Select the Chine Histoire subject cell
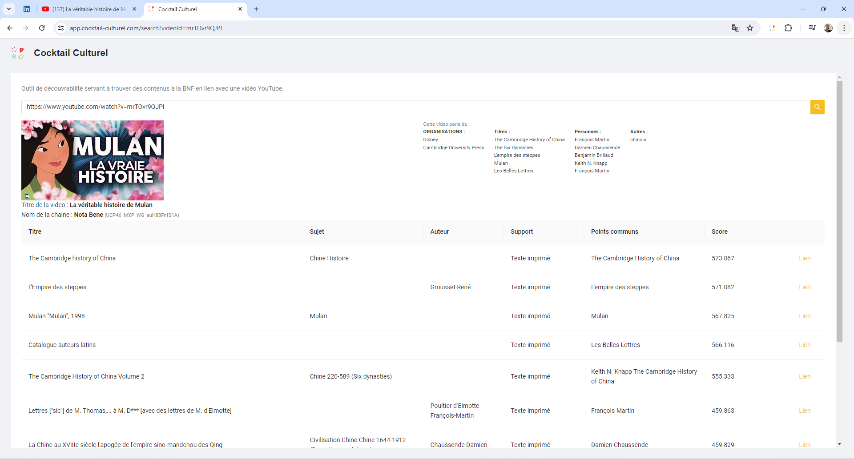The height and width of the screenshot is (459, 854). 329,258
